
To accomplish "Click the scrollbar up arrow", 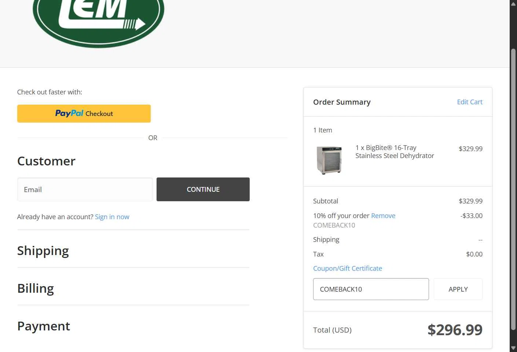I will point(513,4).
